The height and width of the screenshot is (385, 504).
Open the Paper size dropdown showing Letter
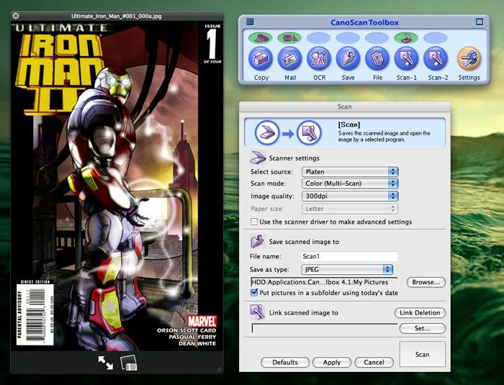click(x=350, y=209)
